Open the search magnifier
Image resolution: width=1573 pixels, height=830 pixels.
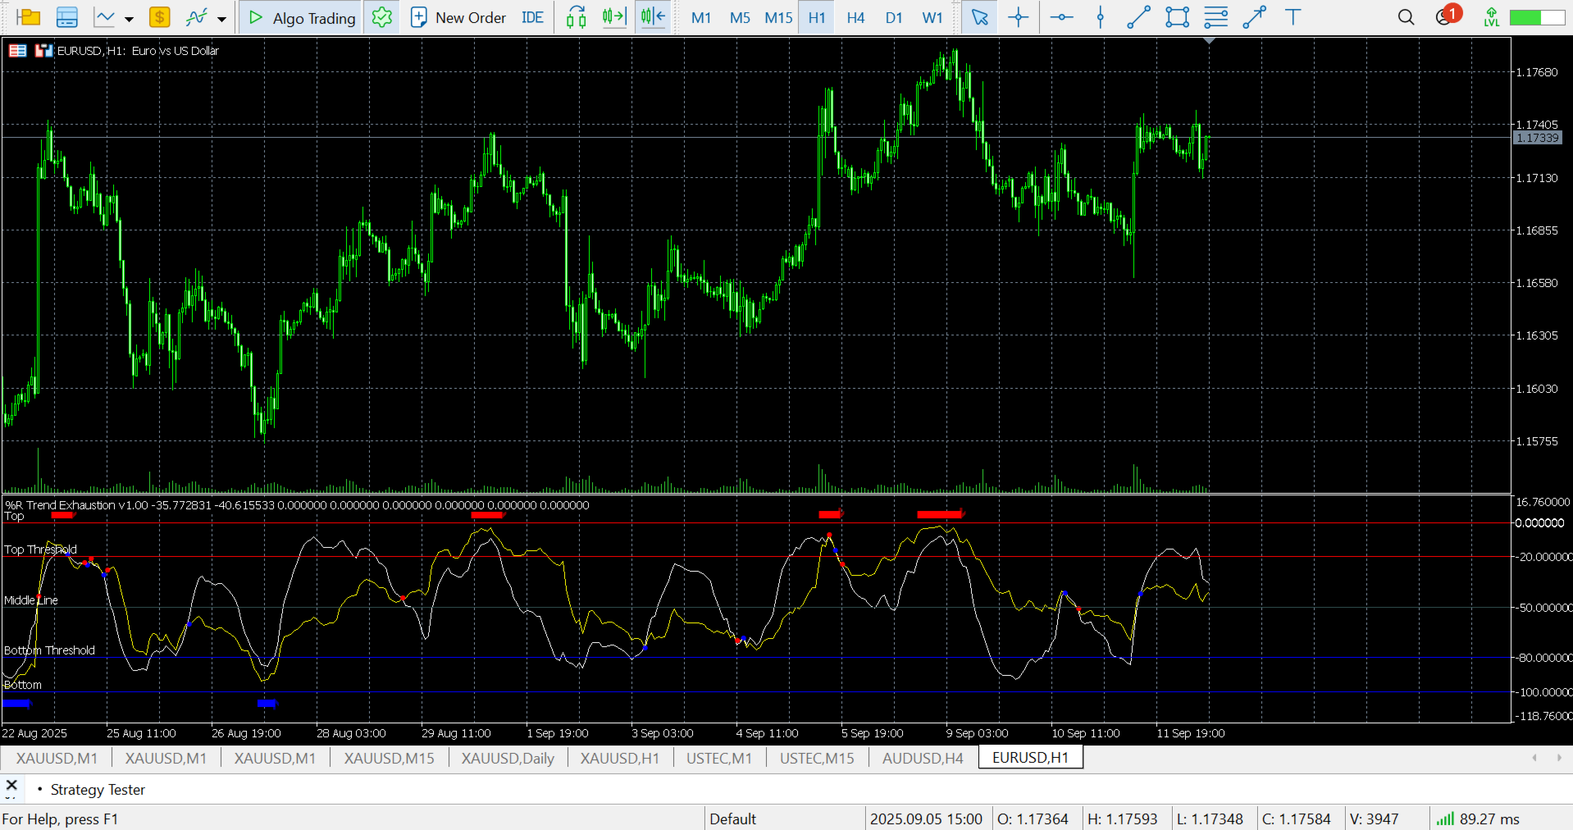click(x=1406, y=17)
